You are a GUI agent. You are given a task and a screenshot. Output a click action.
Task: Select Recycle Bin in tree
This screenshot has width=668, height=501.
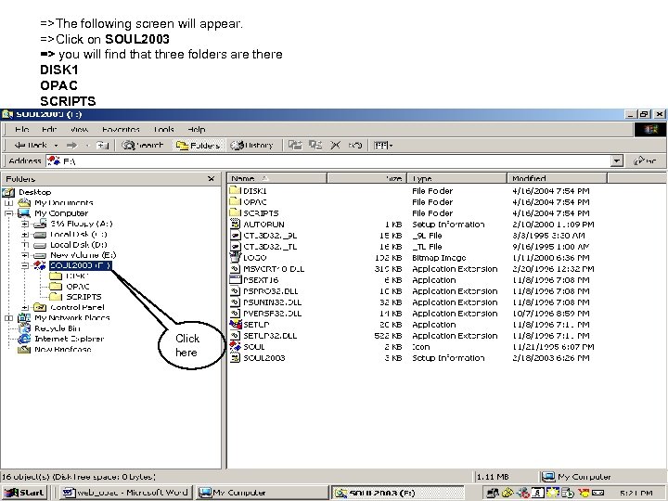tap(58, 328)
